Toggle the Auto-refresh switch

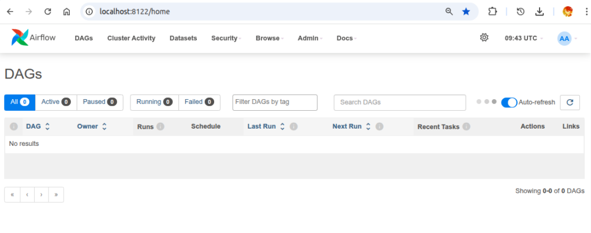(508, 102)
